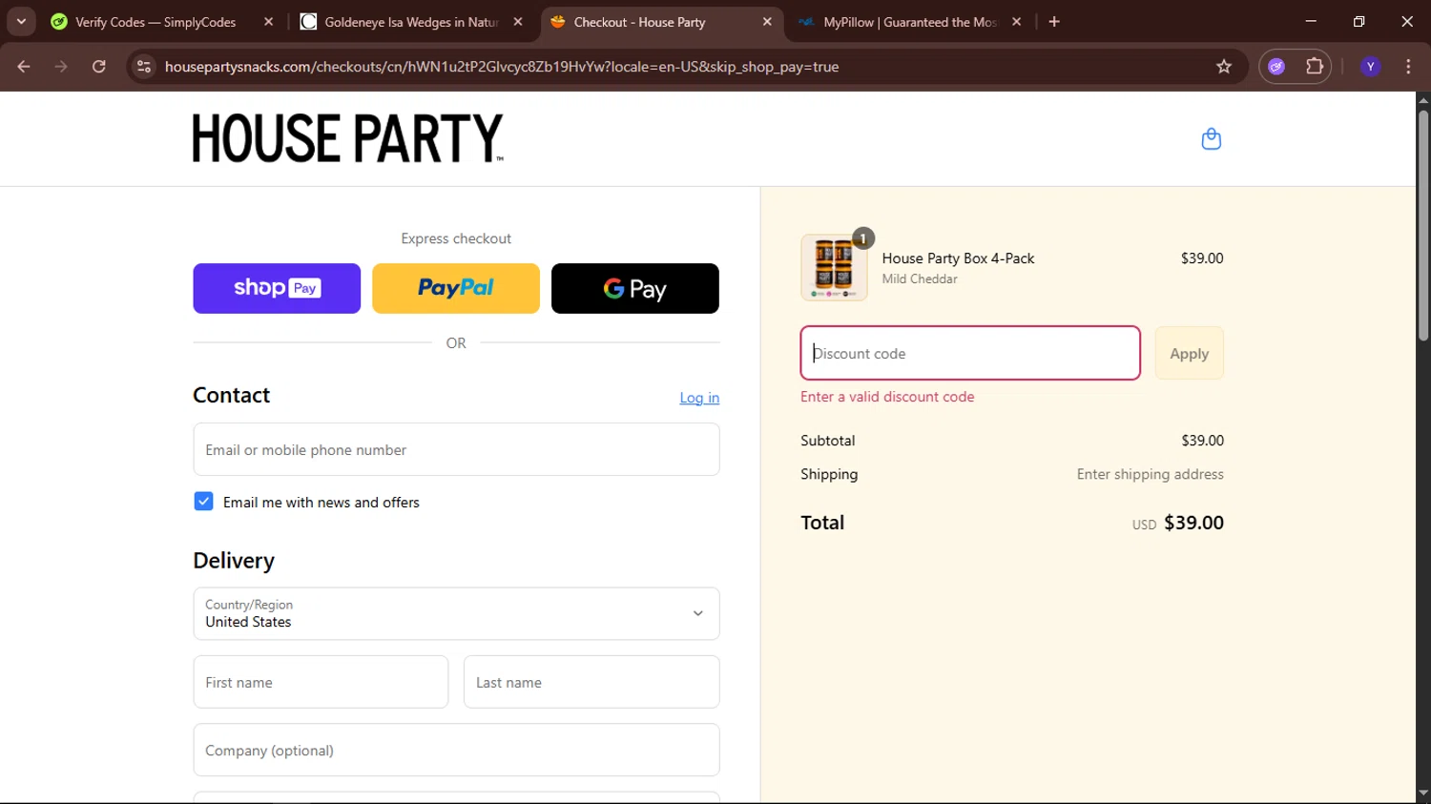Switch to the MyPillow tab
1431x804 pixels.
[x=911, y=22]
